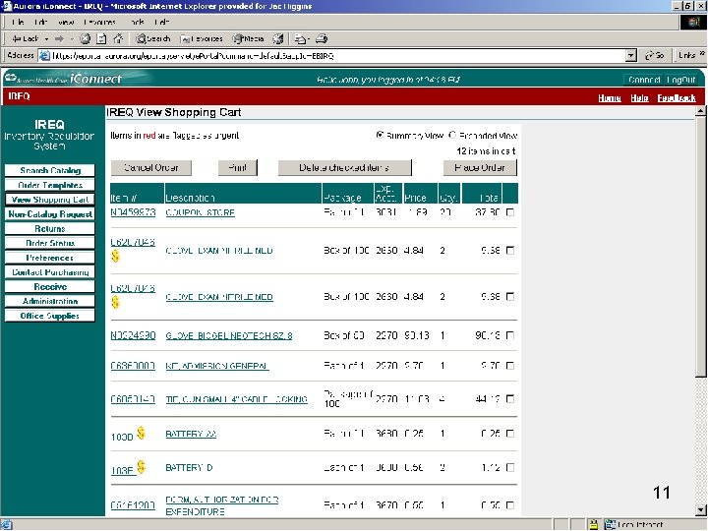Open the Back button history dropdown arrow
Image resolution: width=708 pixels, height=531 pixels.
coord(46,39)
